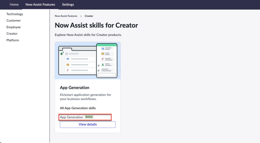This screenshot has height=143, width=260.
Task: Click the App Generation skill row label
Action: (x=71, y=117)
